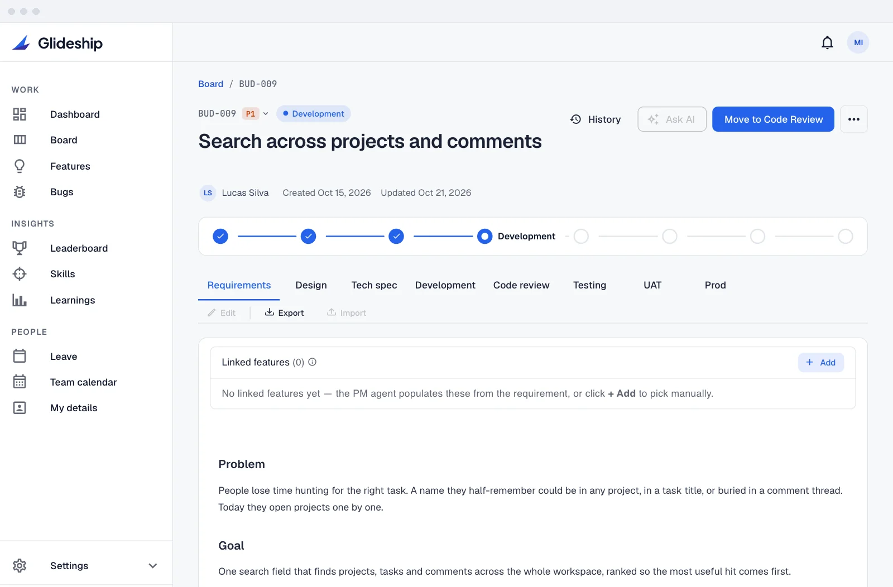This screenshot has height=587, width=893.
Task: Click the linked features info icon
Action: 313,362
